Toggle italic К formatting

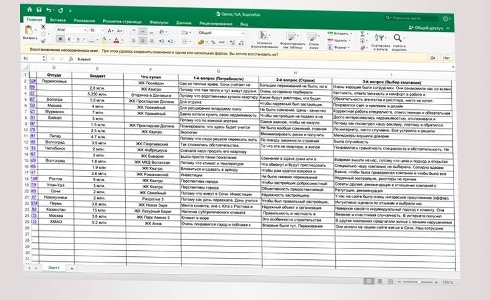pyautogui.click(x=69, y=39)
